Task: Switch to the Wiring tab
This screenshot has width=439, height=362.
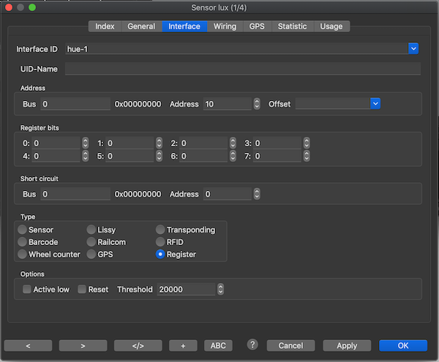Action: pos(225,26)
